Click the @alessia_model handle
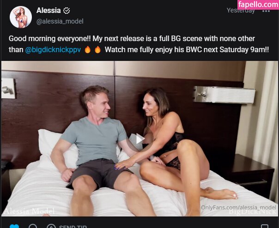 [x=60, y=21]
